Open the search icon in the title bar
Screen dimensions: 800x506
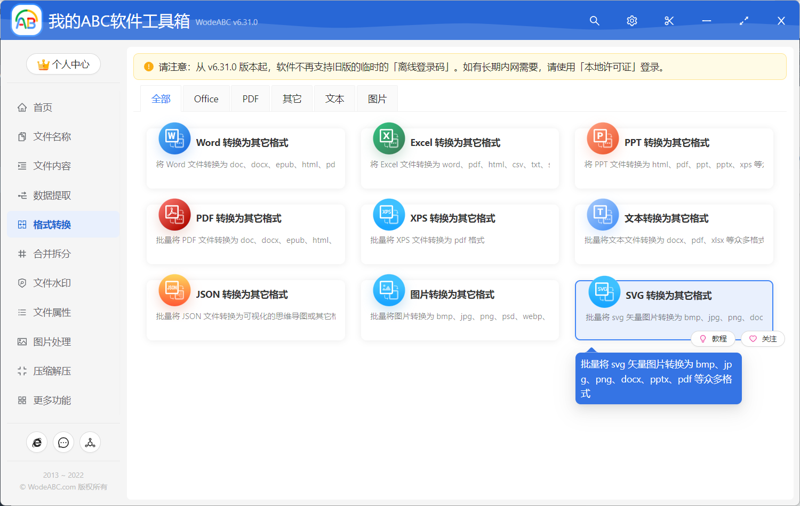594,21
